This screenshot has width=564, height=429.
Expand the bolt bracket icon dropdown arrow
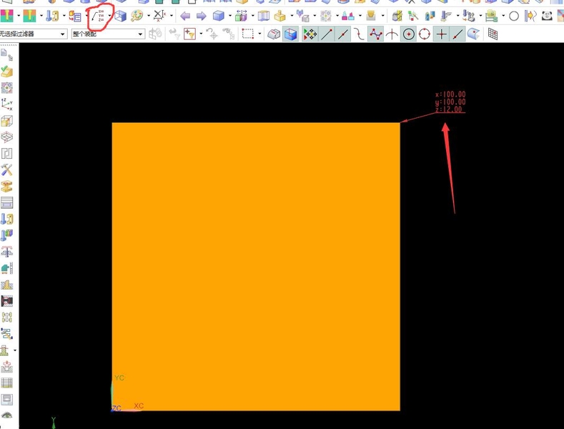coord(64,16)
